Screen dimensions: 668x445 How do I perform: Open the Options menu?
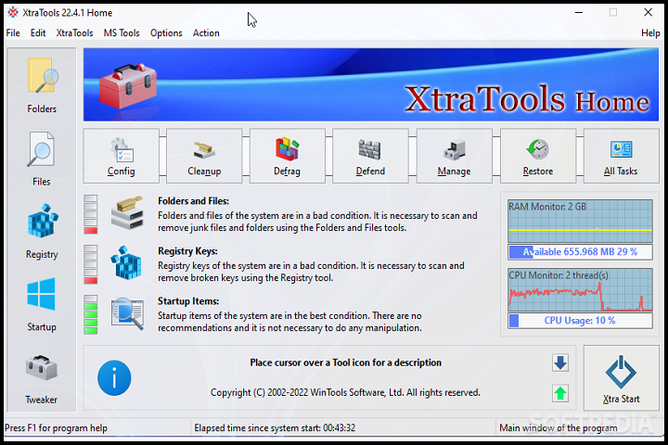[166, 33]
